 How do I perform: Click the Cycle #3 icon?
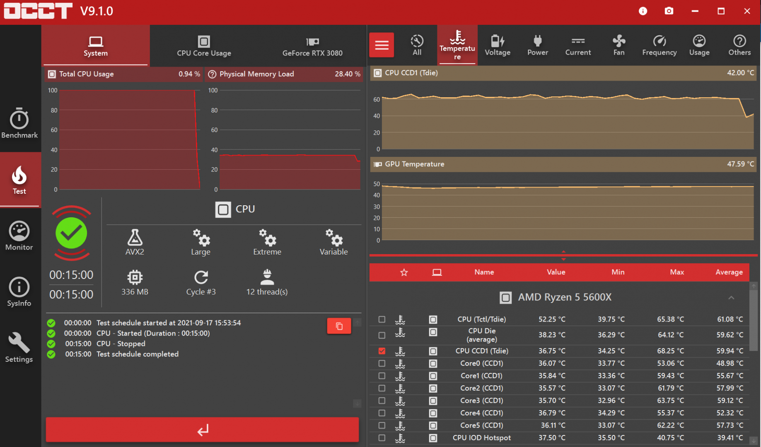[x=201, y=277]
